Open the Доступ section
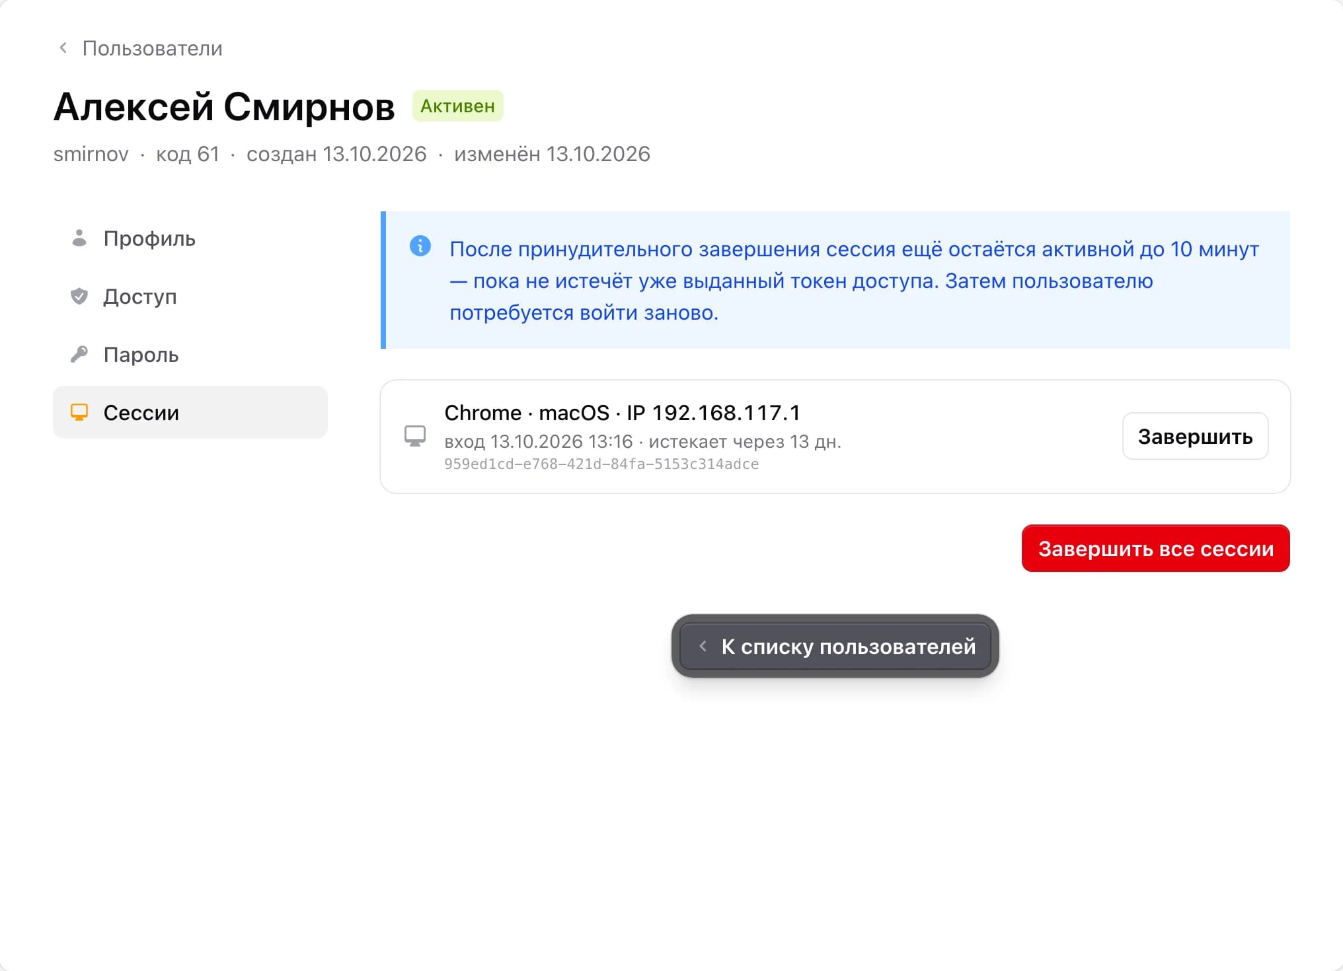The height and width of the screenshot is (971, 1343). 190,297
